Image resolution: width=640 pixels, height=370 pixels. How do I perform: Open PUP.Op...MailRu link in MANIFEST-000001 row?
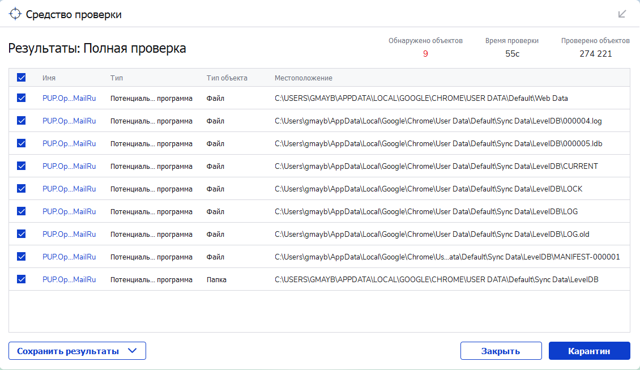coord(69,257)
